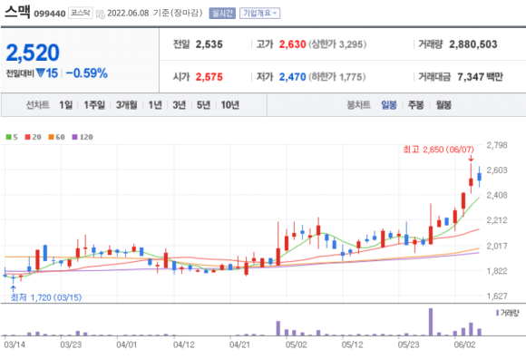Click the current price 2,520
Screen dimensions: 526x359
pos(33,53)
